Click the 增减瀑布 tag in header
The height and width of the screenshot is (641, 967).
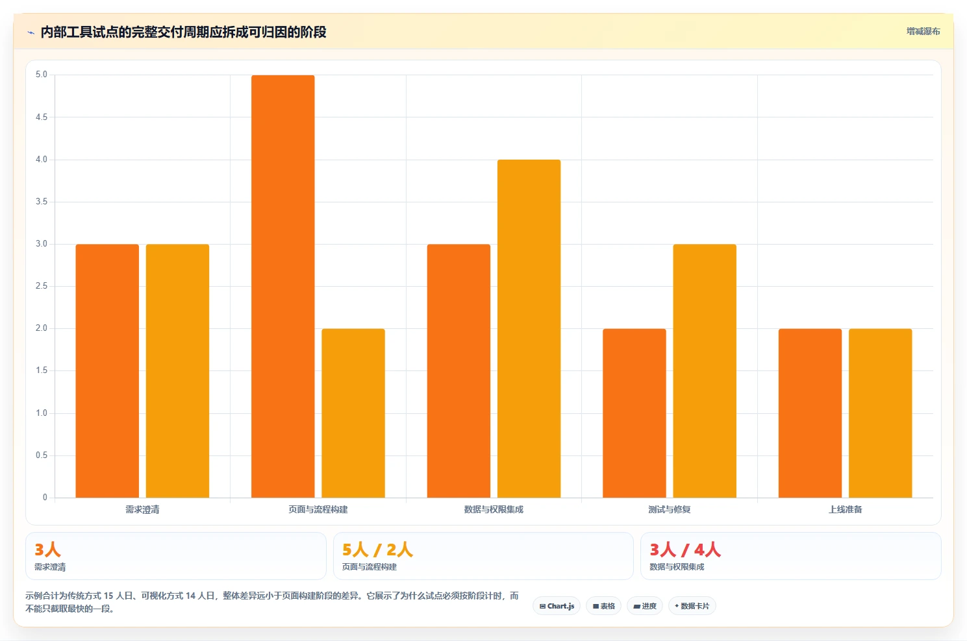(x=923, y=31)
